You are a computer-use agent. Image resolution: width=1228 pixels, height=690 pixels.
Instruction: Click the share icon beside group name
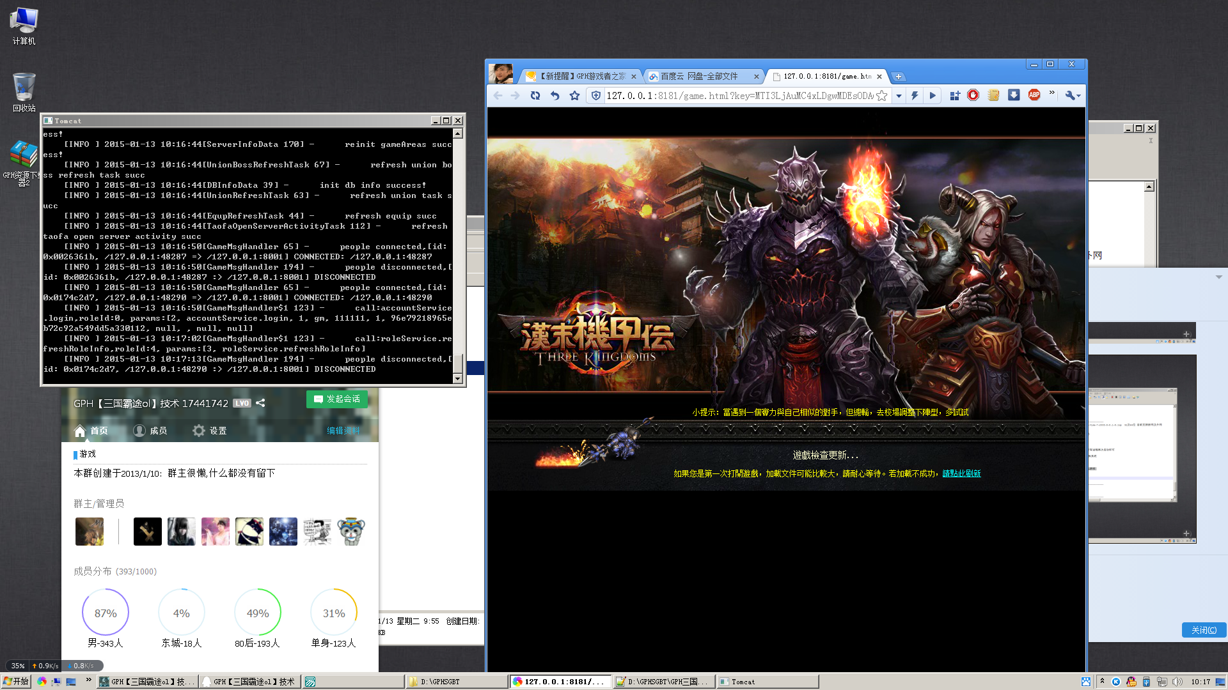[260, 403]
